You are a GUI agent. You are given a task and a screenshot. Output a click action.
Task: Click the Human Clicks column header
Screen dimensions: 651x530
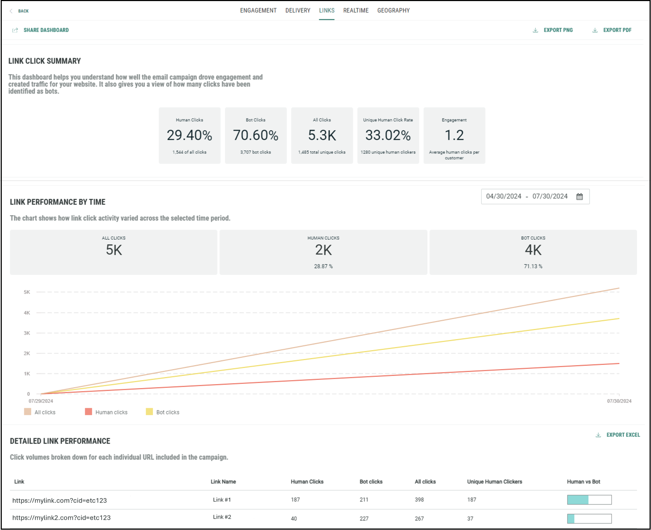(x=307, y=482)
